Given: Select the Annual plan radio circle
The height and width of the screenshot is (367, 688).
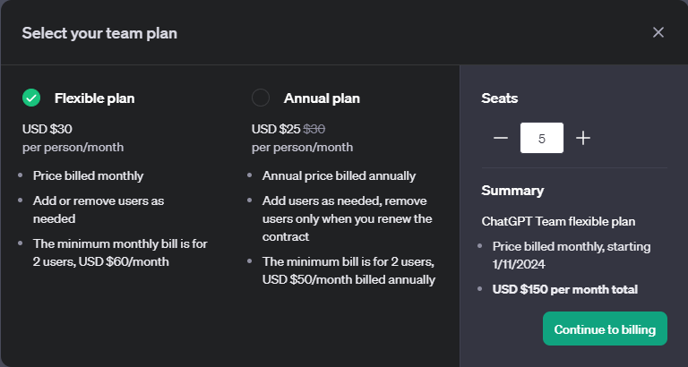Looking at the screenshot, I should click(261, 98).
